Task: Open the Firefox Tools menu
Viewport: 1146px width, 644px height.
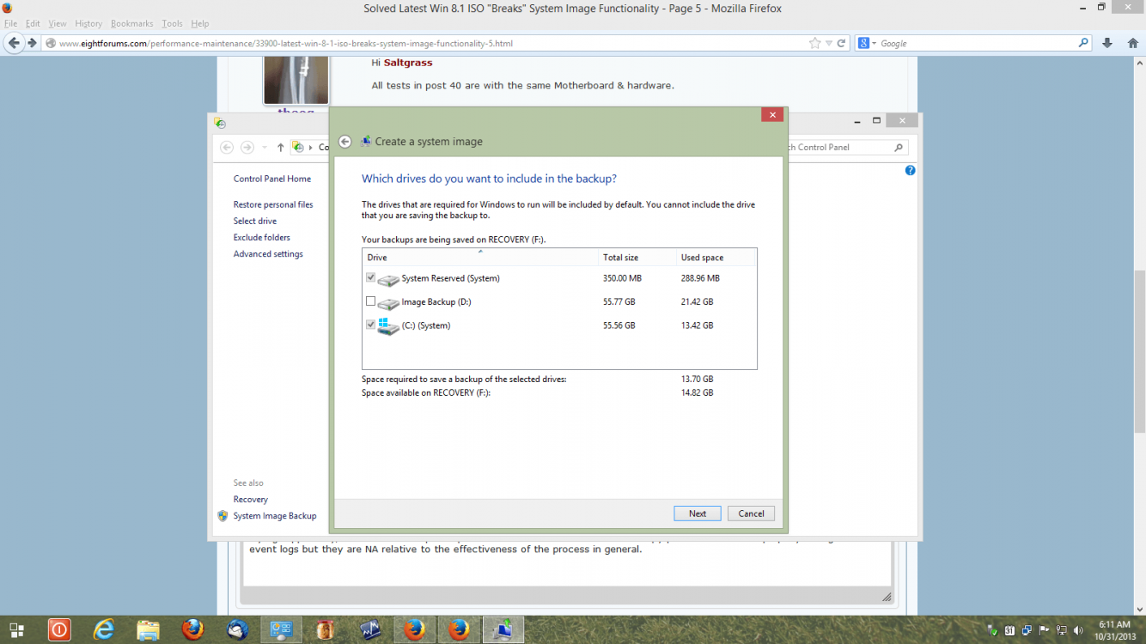Action: [172, 24]
